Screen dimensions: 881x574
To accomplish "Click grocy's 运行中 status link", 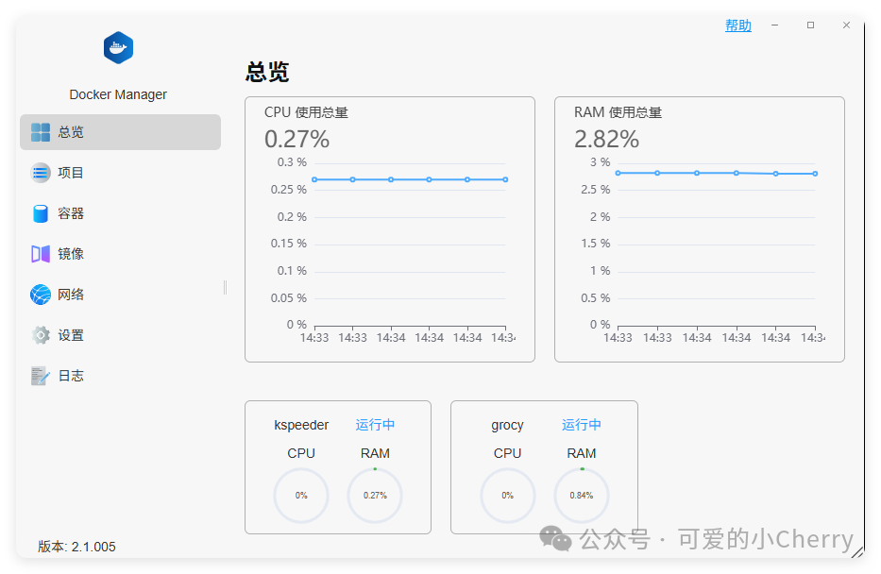I will [581, 425].
